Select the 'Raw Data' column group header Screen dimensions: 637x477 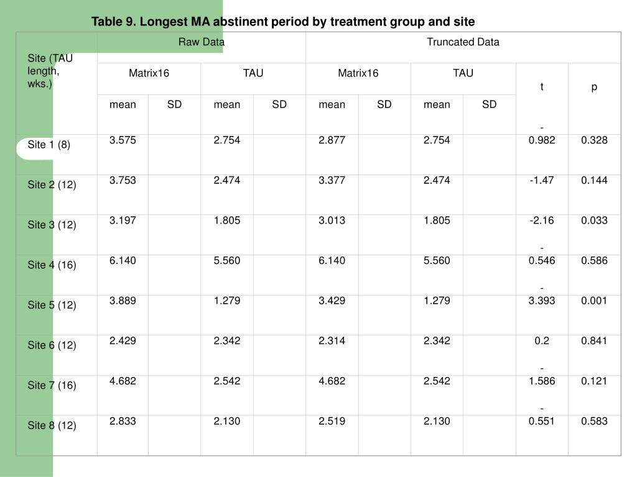click(202, 42)
